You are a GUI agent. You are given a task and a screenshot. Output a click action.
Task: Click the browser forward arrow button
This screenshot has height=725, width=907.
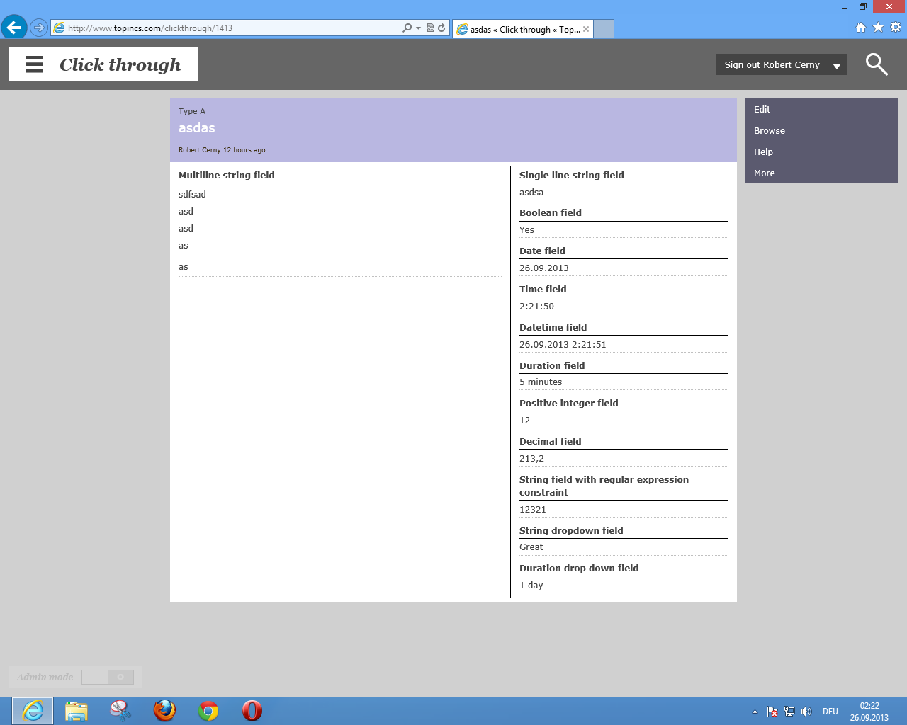coord(39,28)
